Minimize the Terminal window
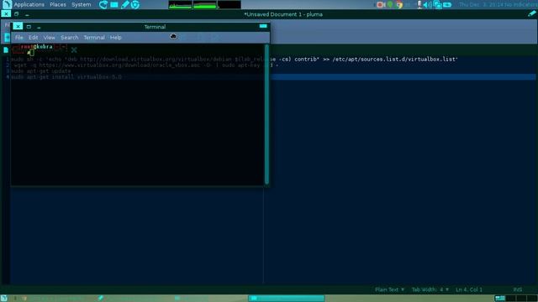Screen dimensions: 538x302 point(39,27)
